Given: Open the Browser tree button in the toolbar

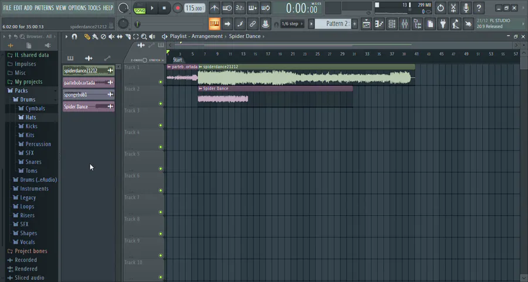Looking at the screenshot, I should click(418, 24).
